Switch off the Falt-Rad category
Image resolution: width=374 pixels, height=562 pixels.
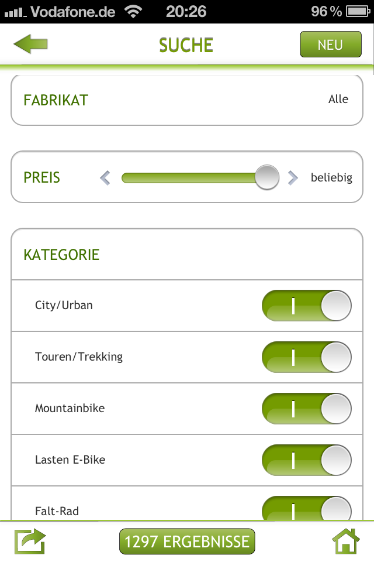307,508
